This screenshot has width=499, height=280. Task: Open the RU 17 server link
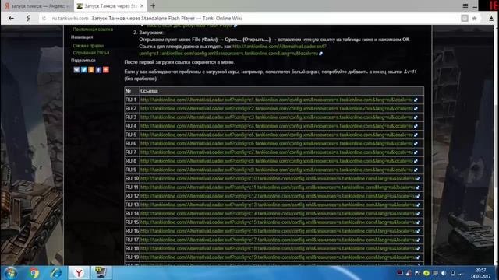(278, 240)
